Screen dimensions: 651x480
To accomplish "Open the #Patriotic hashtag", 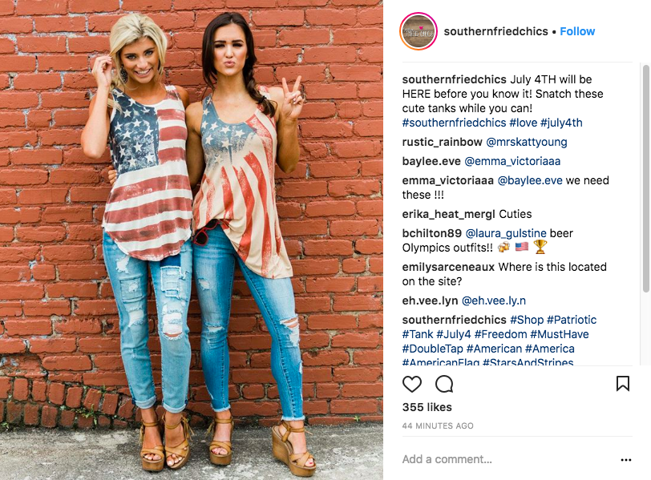I will [572, 320].
